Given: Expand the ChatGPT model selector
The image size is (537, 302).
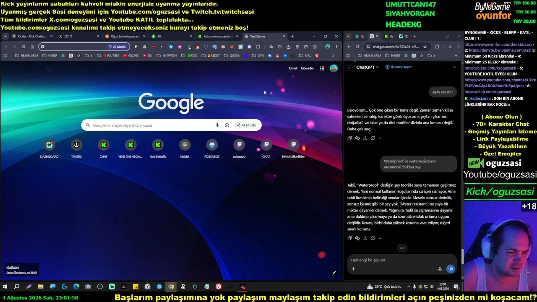Looking at the screenshot, I should point(368,67).
